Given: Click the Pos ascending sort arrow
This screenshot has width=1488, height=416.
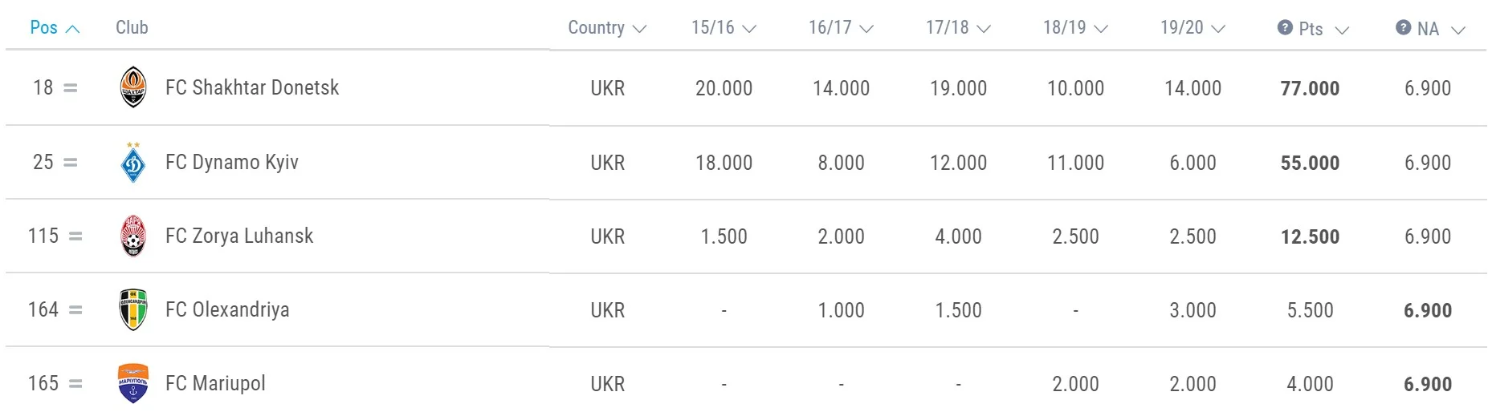Looking at the screenshot, I should pos(72,29).
